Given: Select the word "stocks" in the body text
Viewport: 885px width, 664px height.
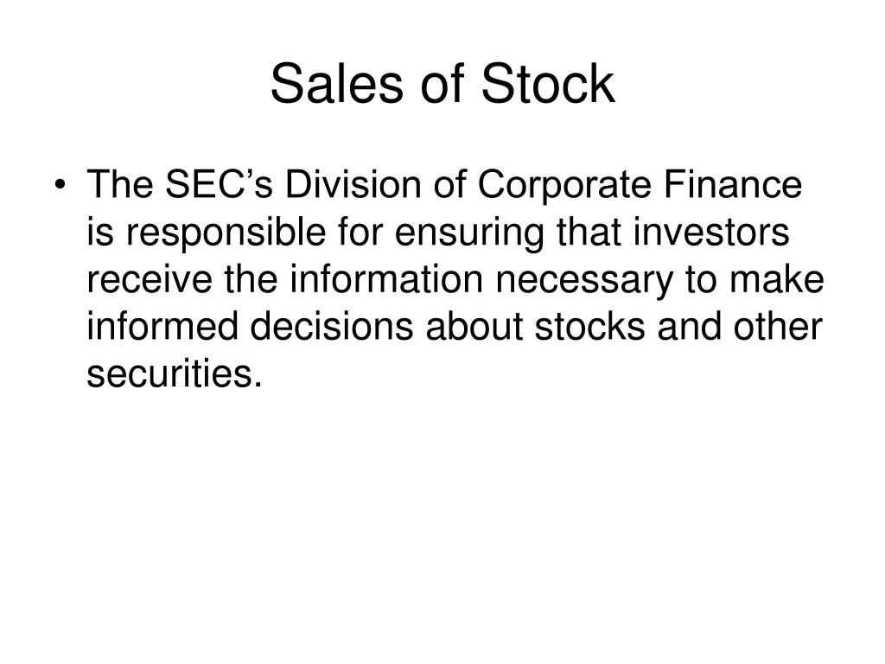Looking at the screenshot, I should click(589, 327).
